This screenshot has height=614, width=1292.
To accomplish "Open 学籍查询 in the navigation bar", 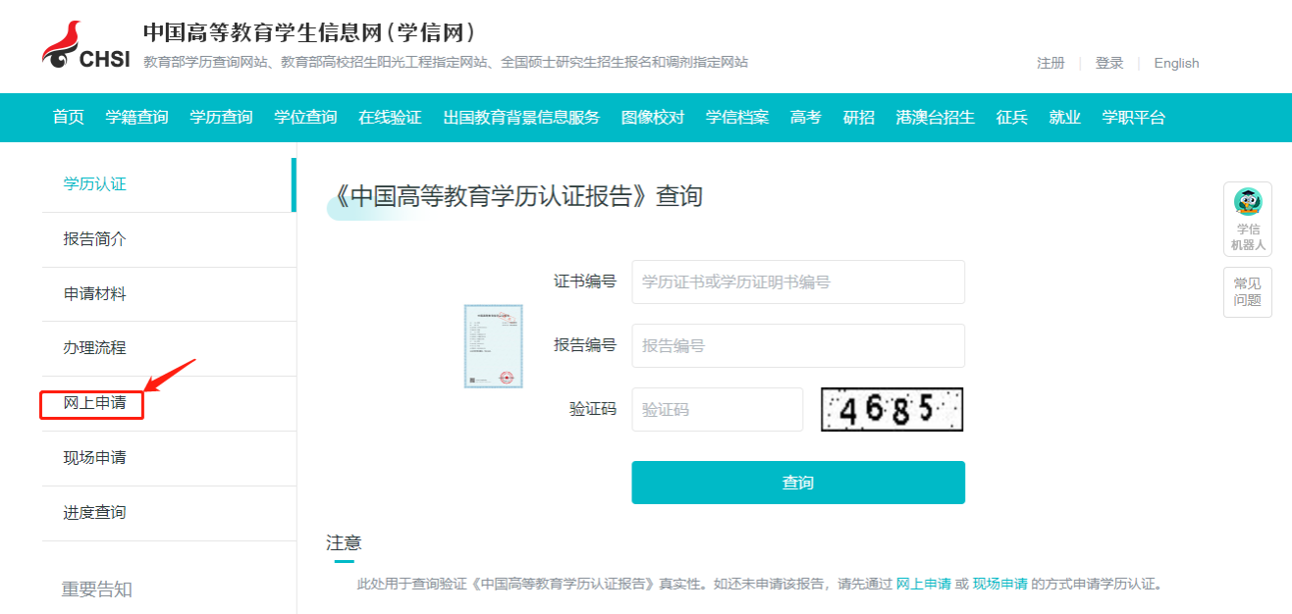I will [x=136, y=118].
